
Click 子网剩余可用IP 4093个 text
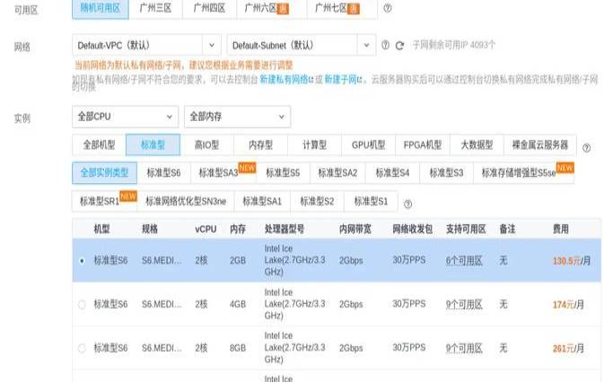coord(454,45)
